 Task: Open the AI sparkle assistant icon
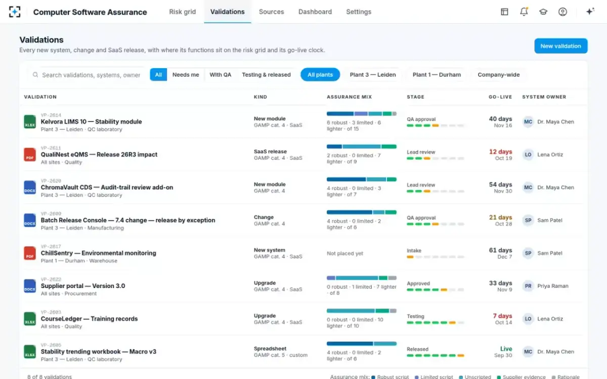(590, 12)
